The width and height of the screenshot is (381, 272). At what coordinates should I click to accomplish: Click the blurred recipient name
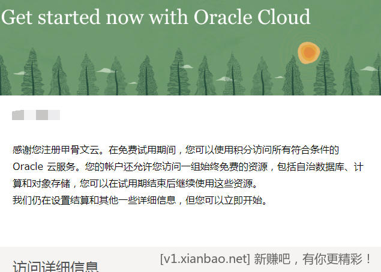click(x=36, y=114)
